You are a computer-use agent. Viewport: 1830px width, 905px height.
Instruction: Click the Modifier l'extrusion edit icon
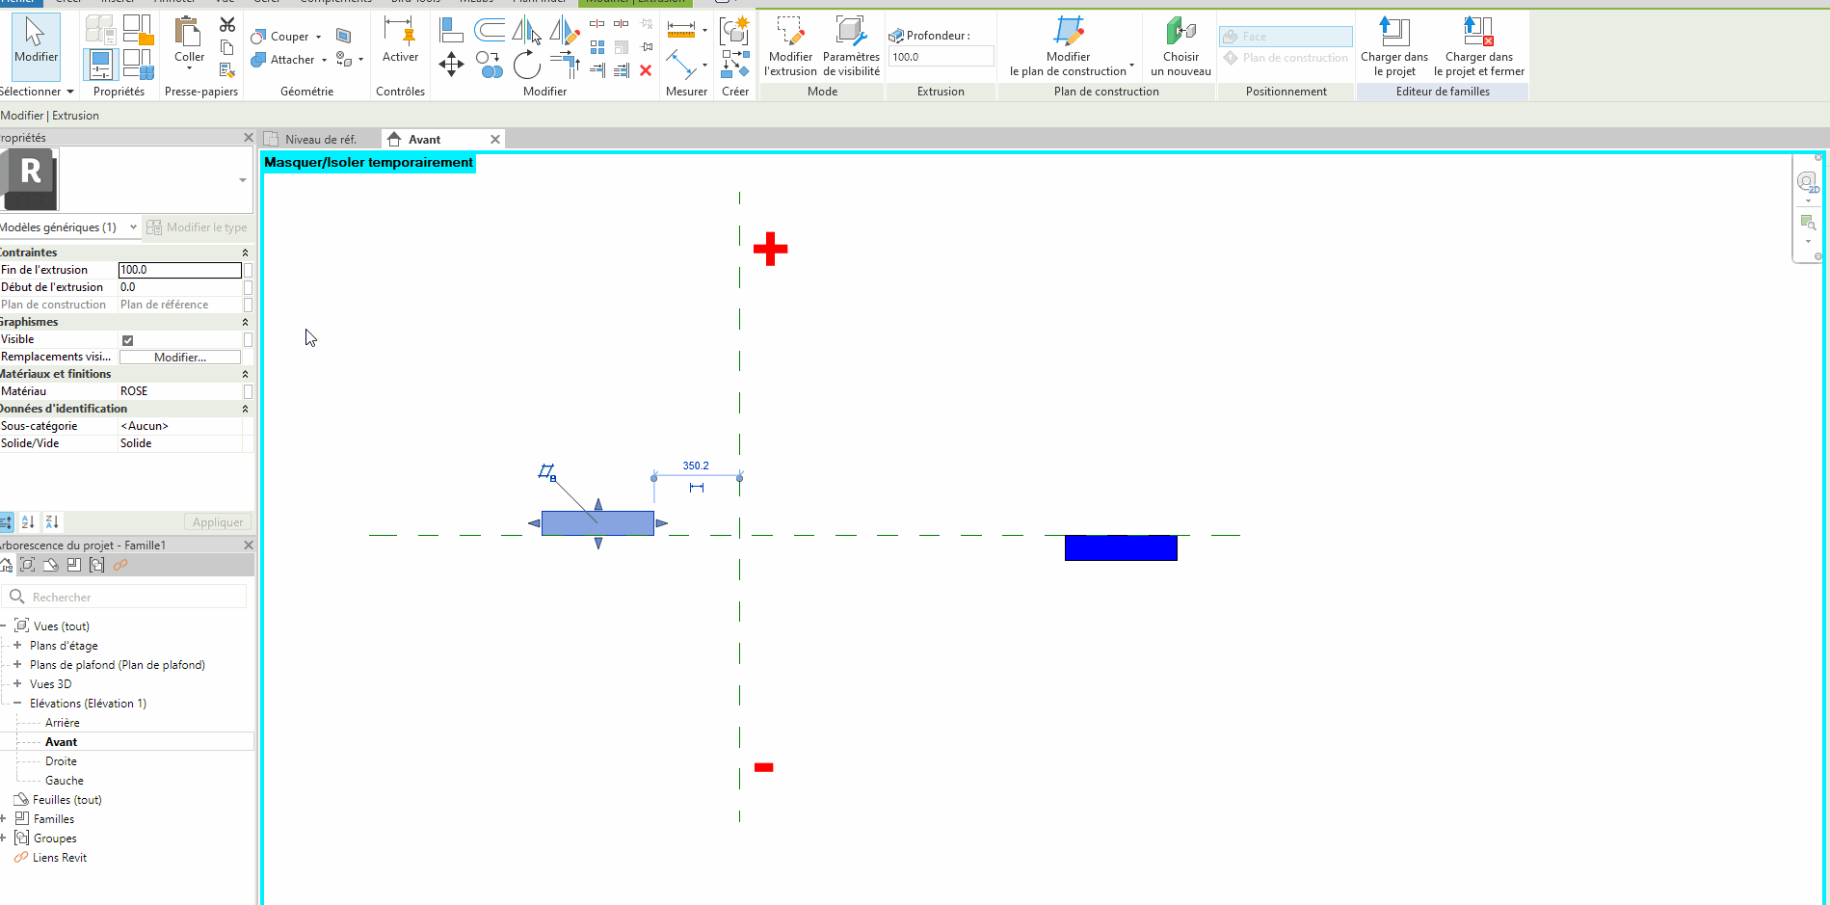coord(790,33)
